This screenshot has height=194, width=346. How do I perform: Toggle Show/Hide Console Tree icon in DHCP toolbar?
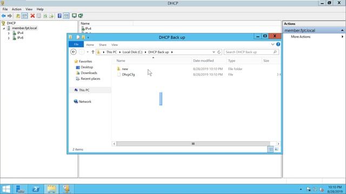click(x=25, y=16)
